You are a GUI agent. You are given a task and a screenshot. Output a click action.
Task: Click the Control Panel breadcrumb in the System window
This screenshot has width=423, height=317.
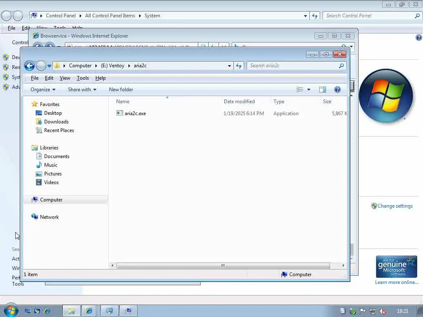61,16
